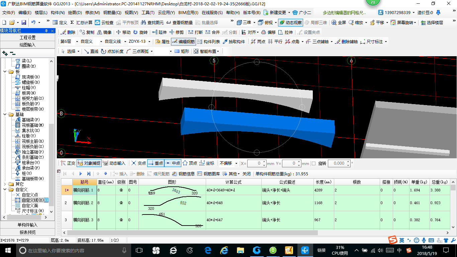
Task: Open 属性 properties panel
Action: [x=162, y=42]
